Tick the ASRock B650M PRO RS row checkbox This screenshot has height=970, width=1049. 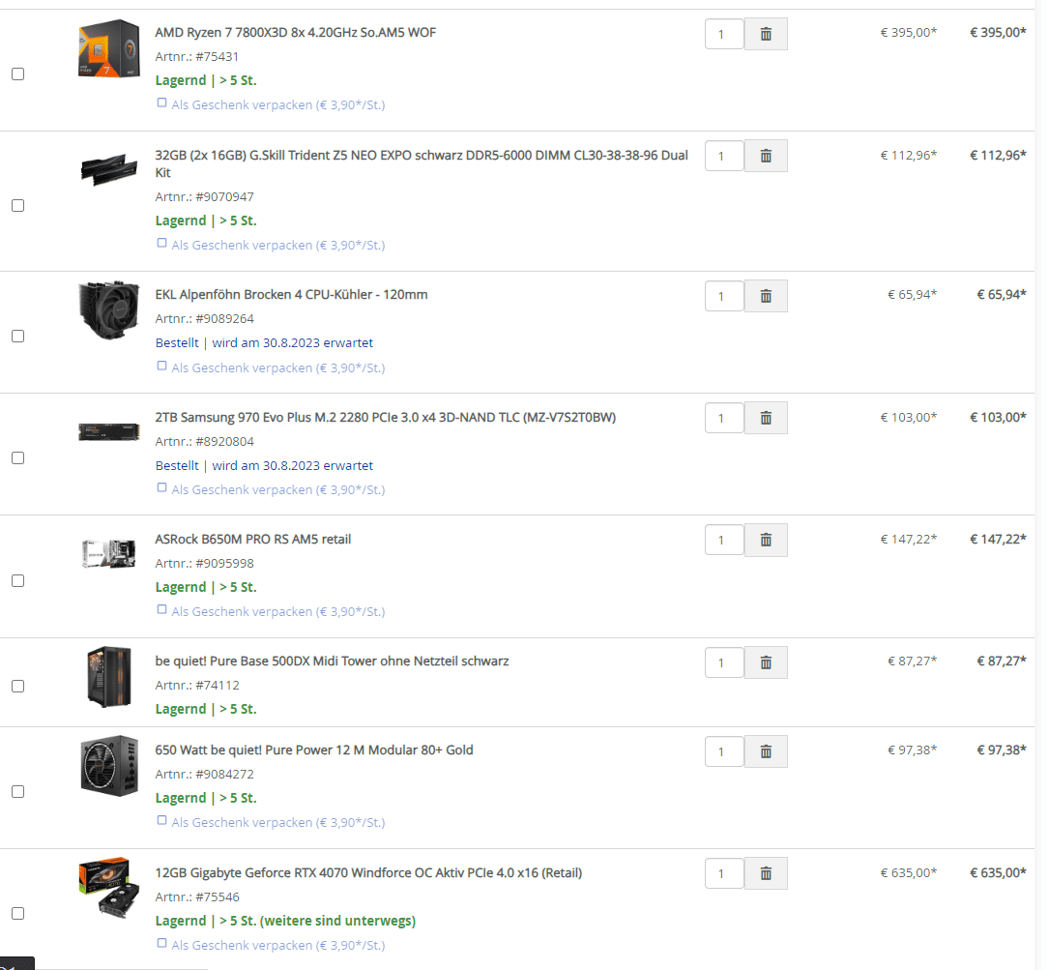pyautogui.click(x=18, y=580)
